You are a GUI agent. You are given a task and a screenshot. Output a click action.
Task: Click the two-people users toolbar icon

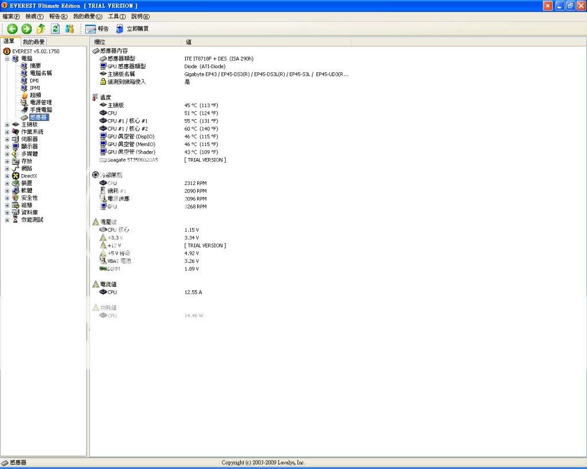coord(69,29)
